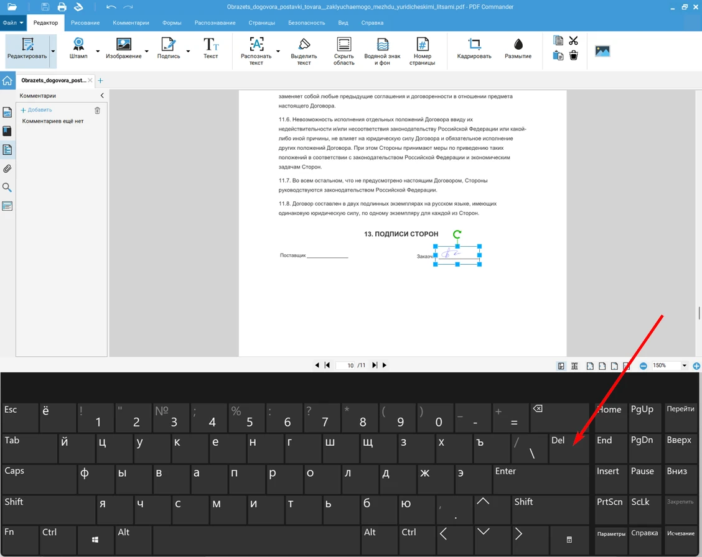
Task: Choose the Размытие blur tool
Action: [x=518, y=48]
